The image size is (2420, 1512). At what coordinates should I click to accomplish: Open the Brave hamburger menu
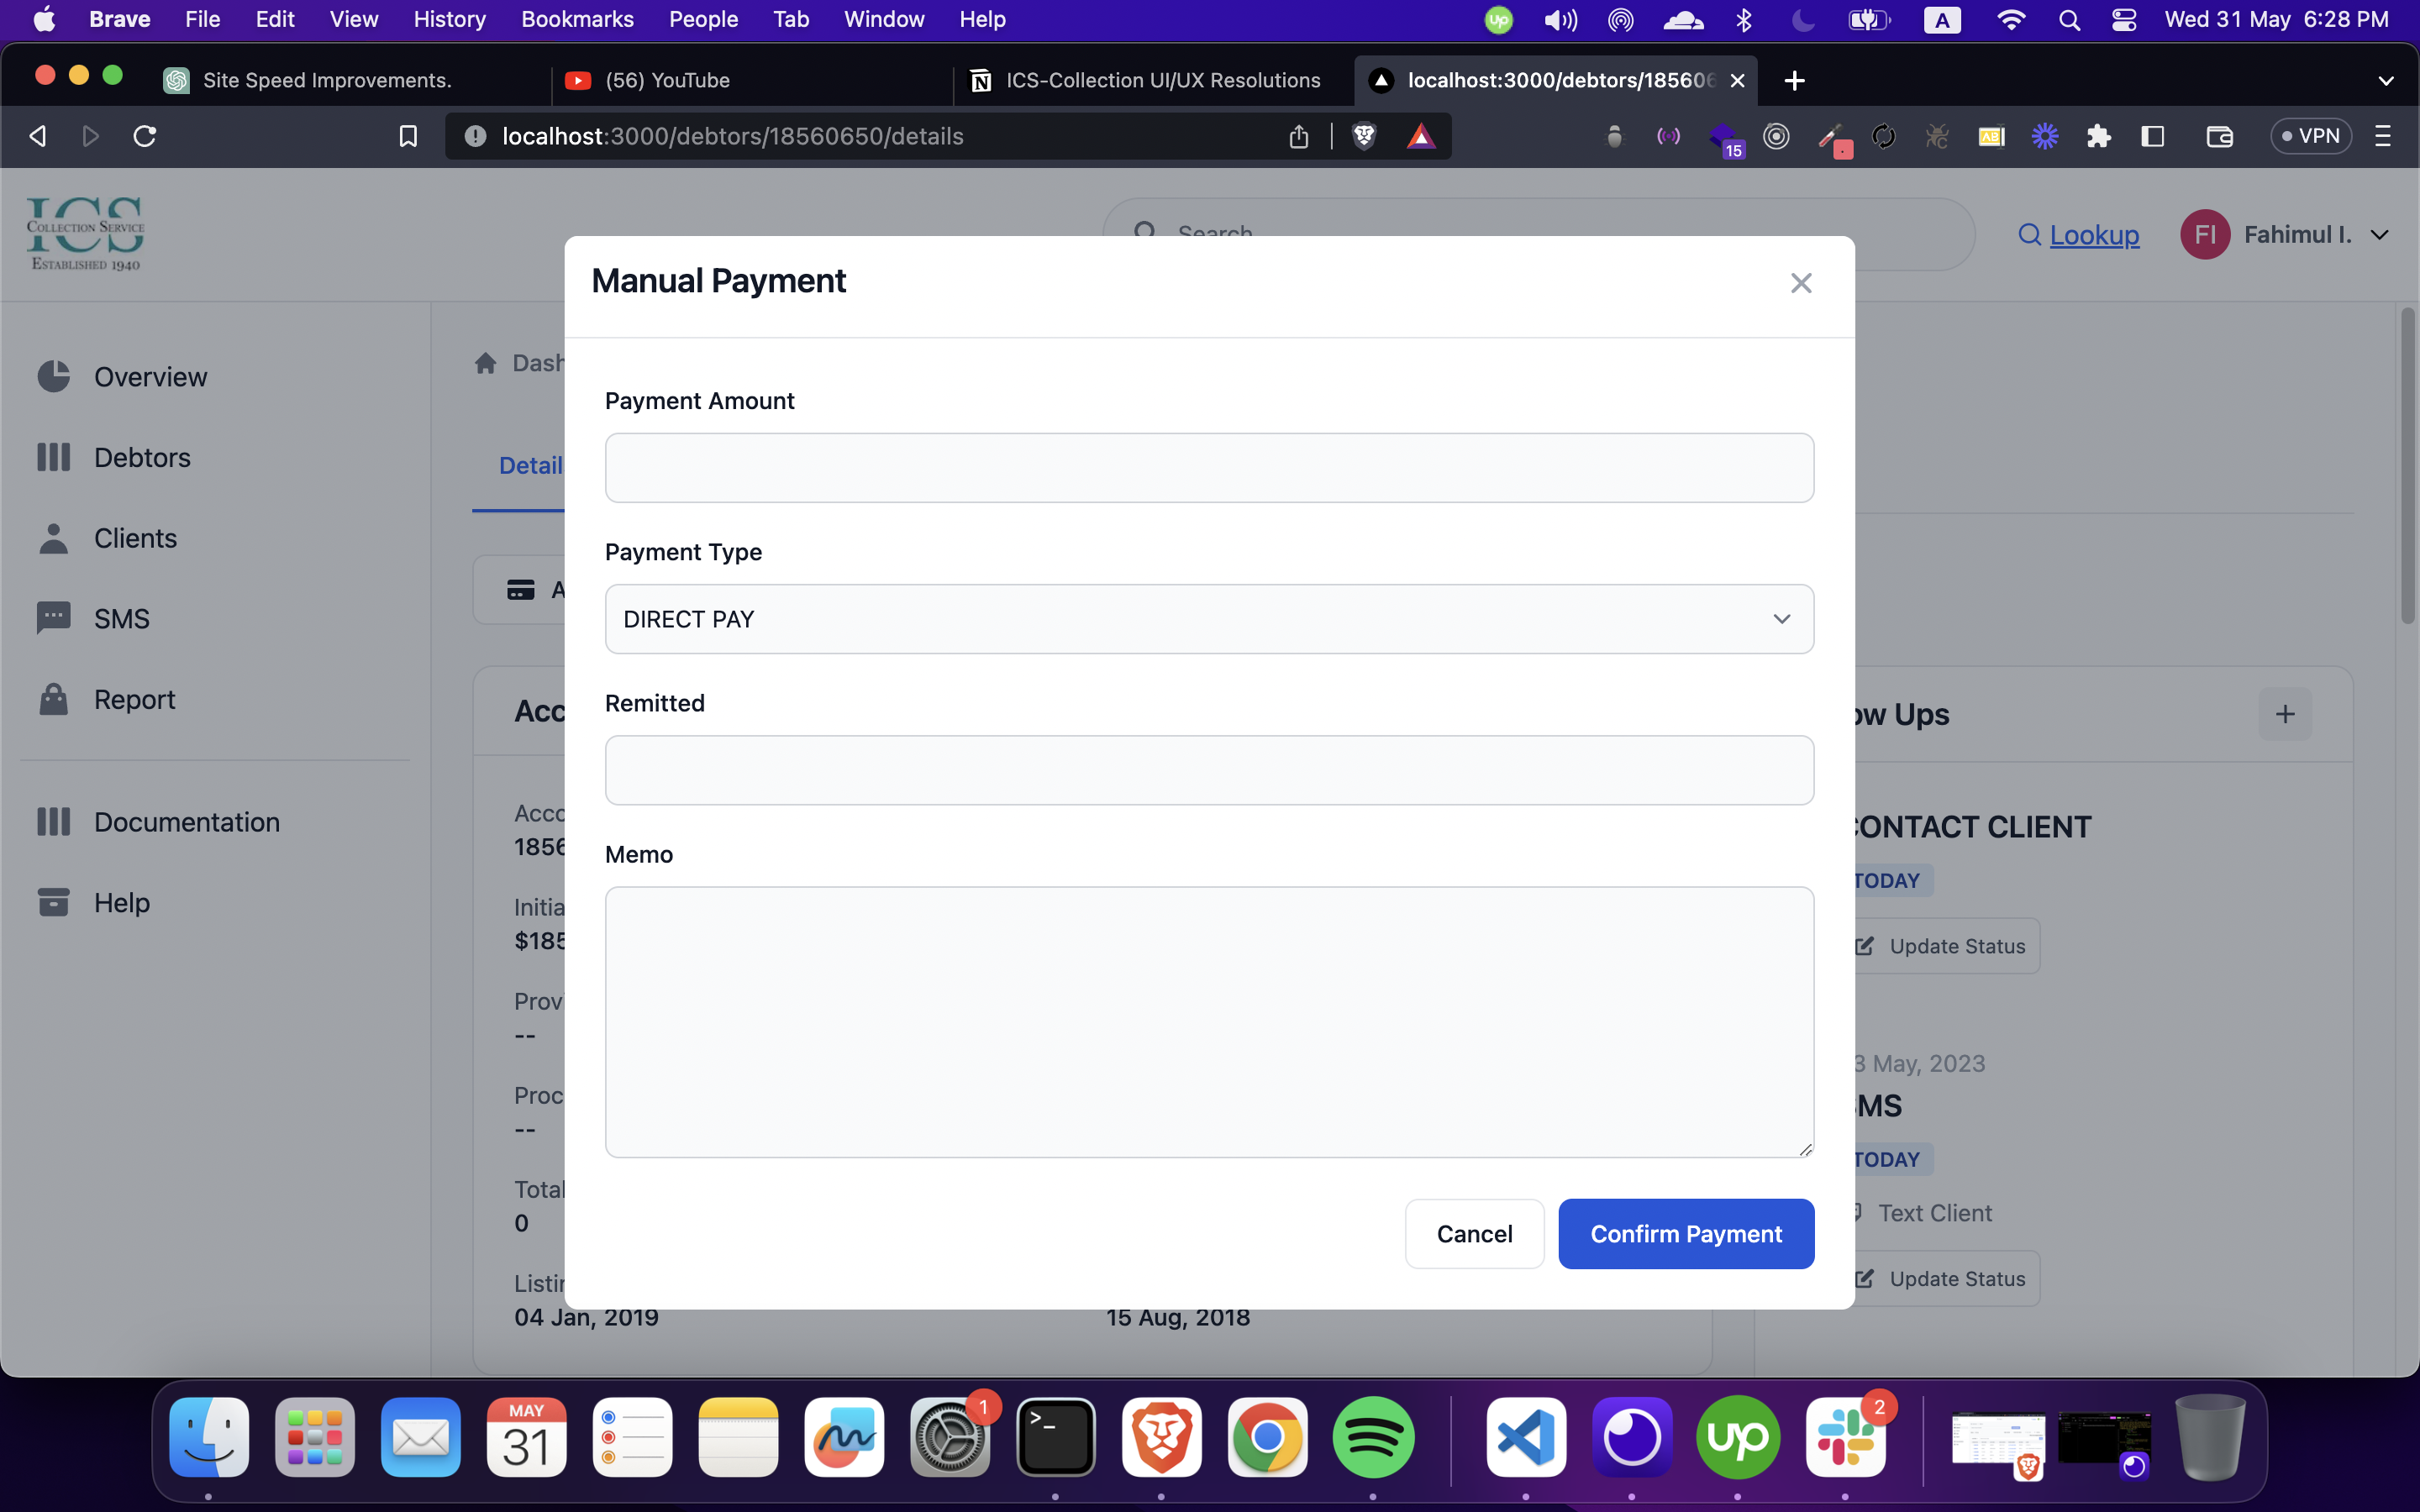pyautogui.click(x=2382, y=136)
